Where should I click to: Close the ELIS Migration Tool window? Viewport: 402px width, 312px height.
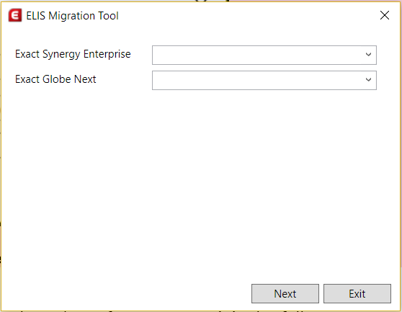(385, 15)
